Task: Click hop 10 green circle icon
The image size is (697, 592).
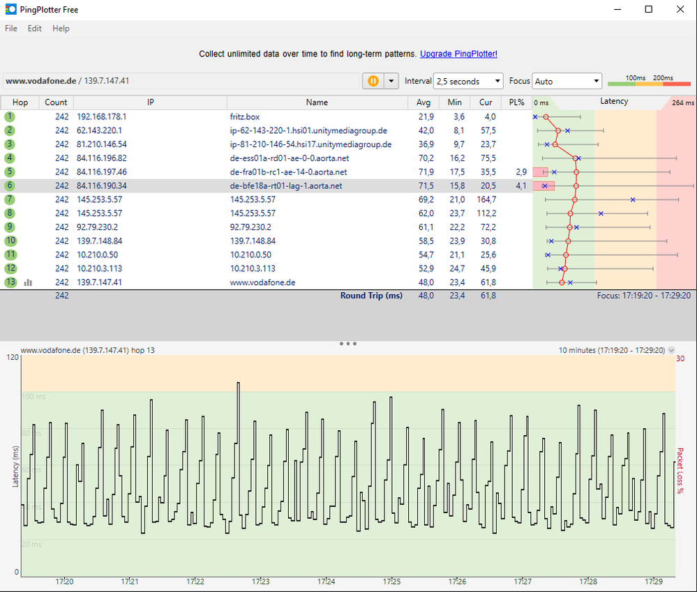Action: click(x=10, y=241)
